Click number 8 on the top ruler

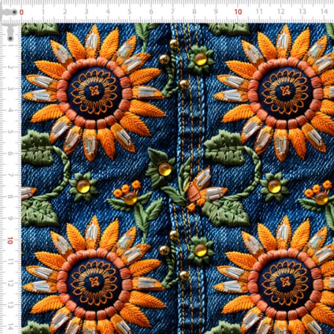pos(194,12)
